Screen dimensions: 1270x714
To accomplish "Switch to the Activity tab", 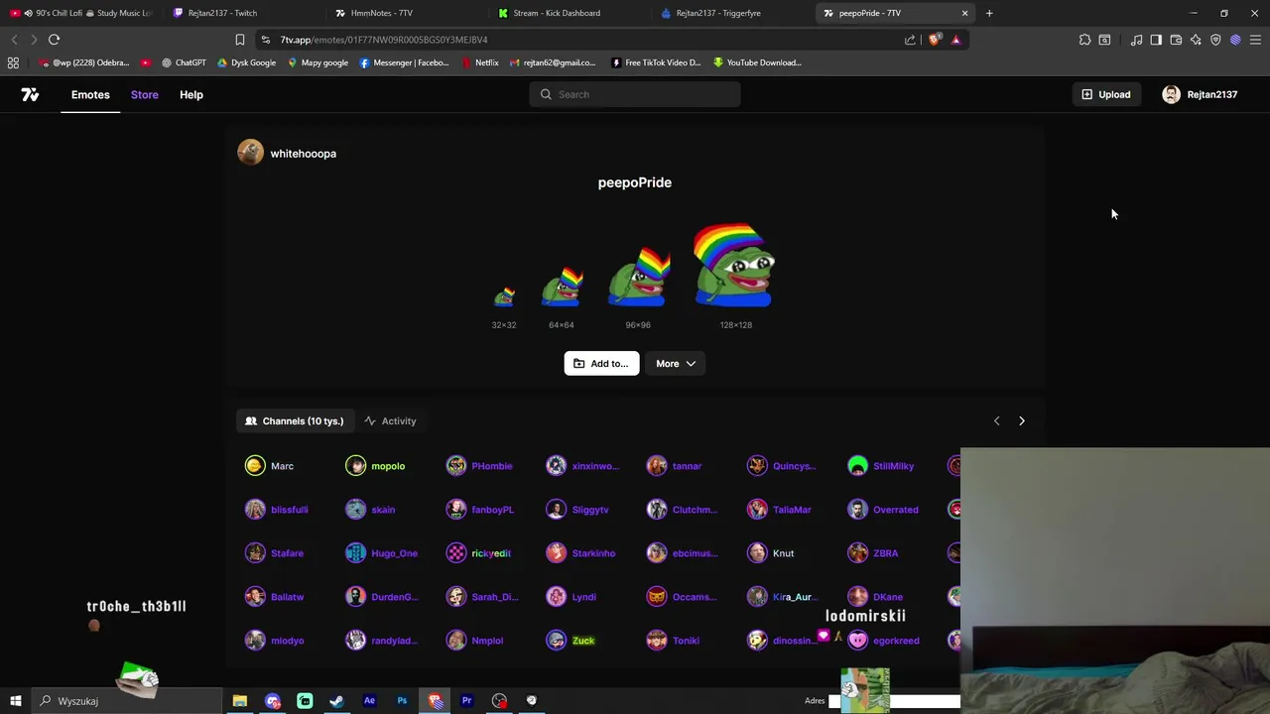I will click(390, 420).
